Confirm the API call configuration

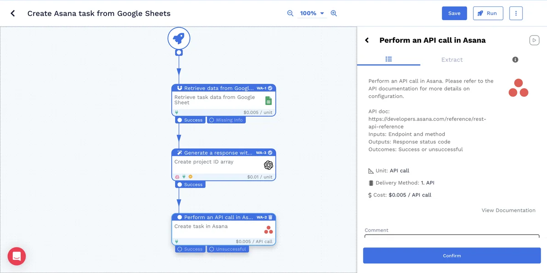452,256
